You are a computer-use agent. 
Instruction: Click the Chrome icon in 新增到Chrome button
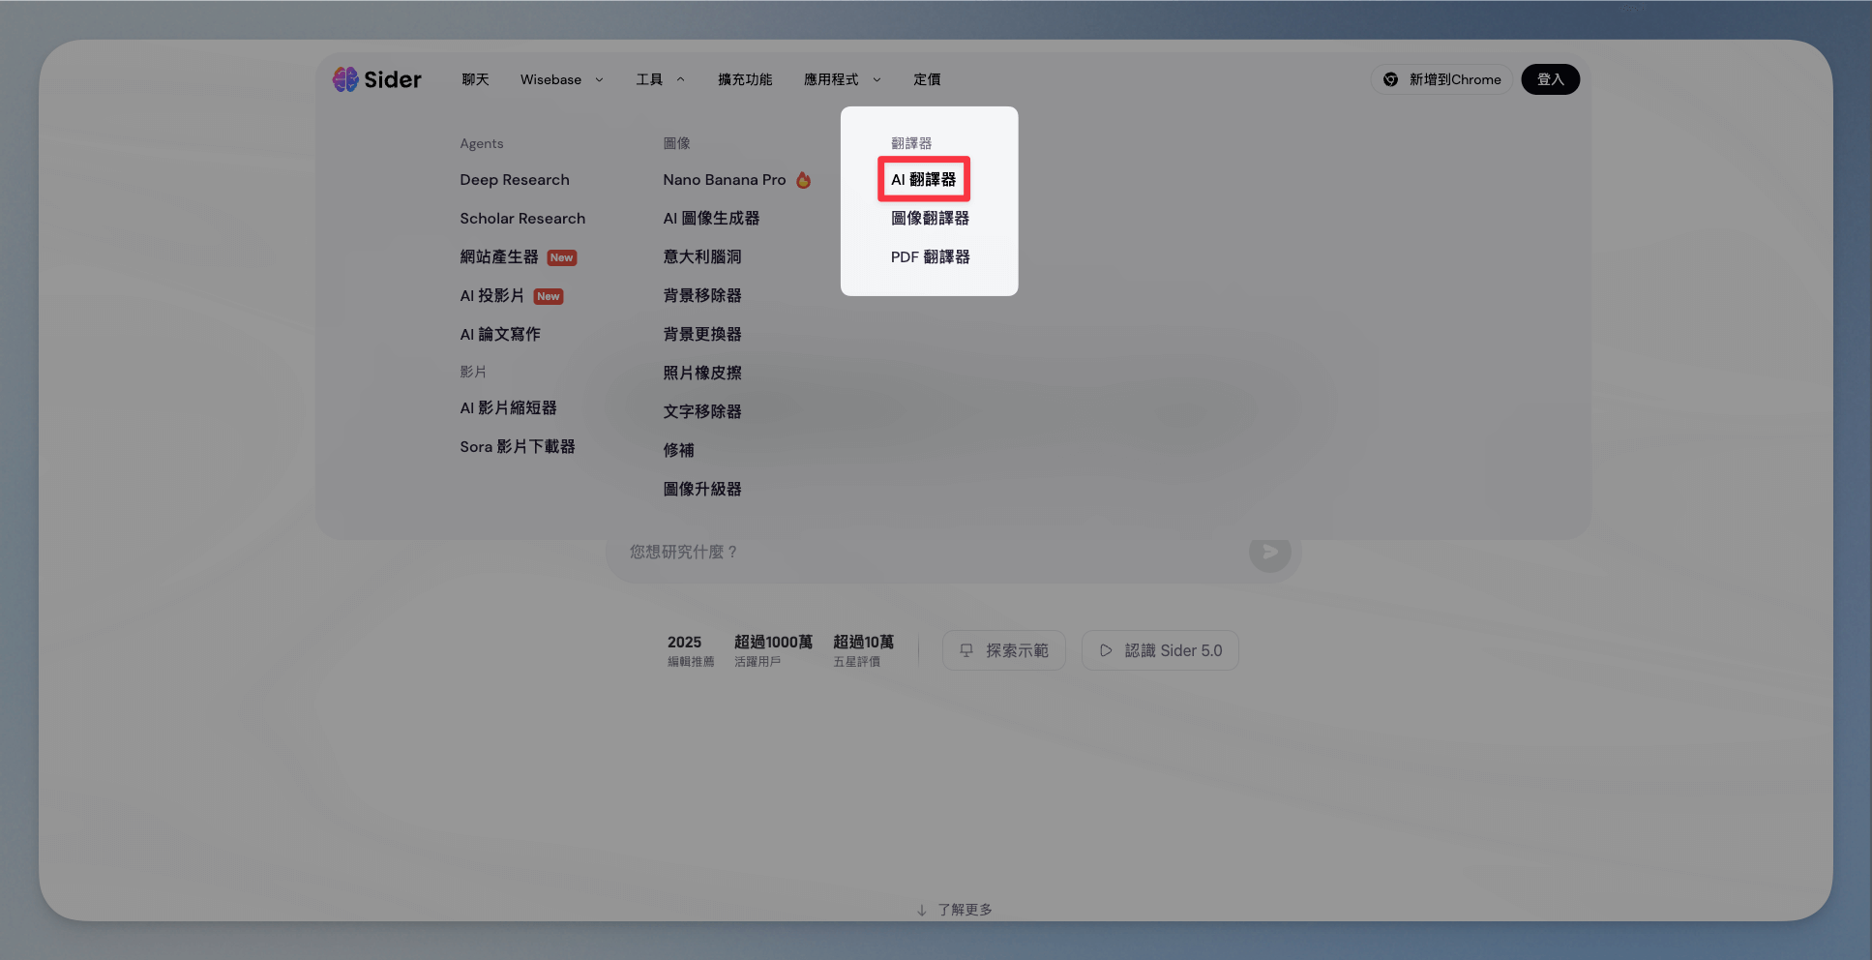[x=1390, y=79]
